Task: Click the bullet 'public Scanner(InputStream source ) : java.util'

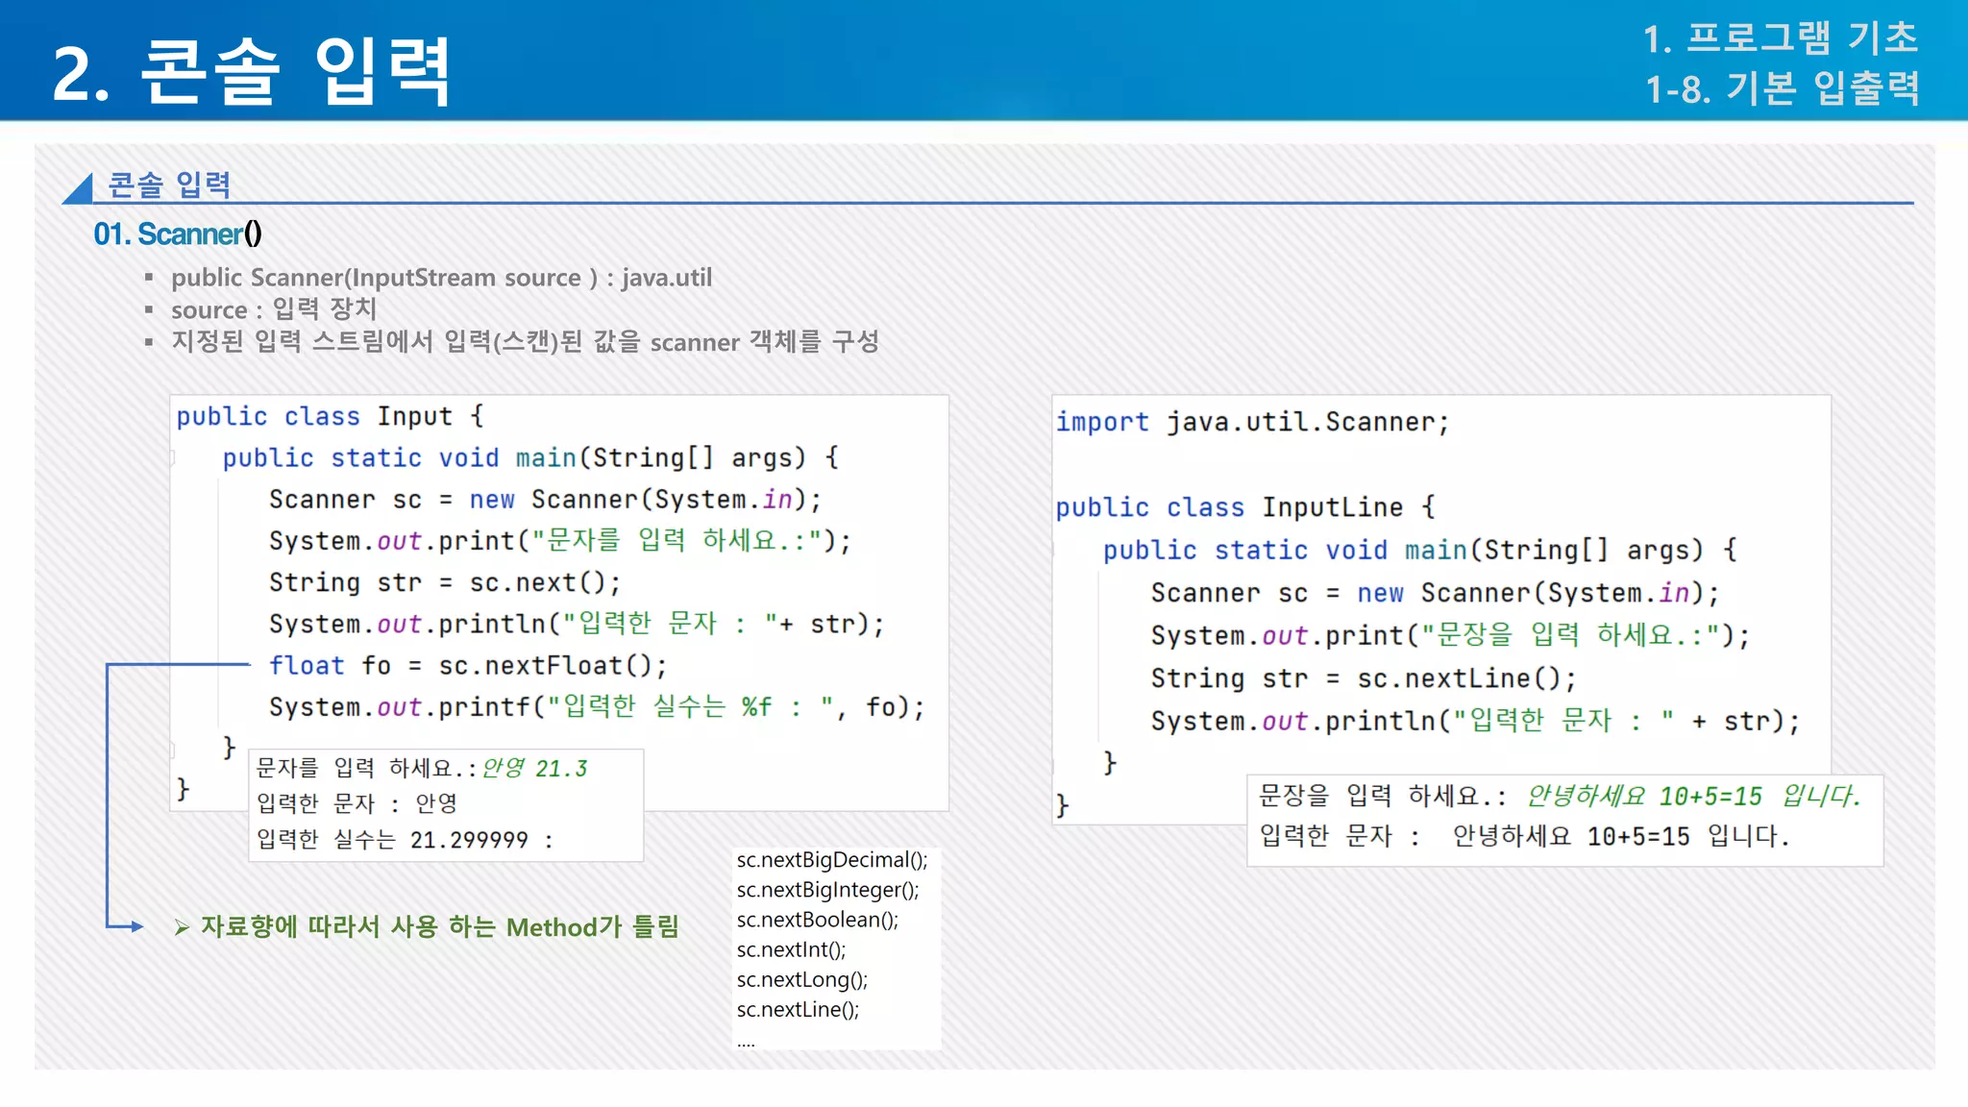Action: coord(441,278)
